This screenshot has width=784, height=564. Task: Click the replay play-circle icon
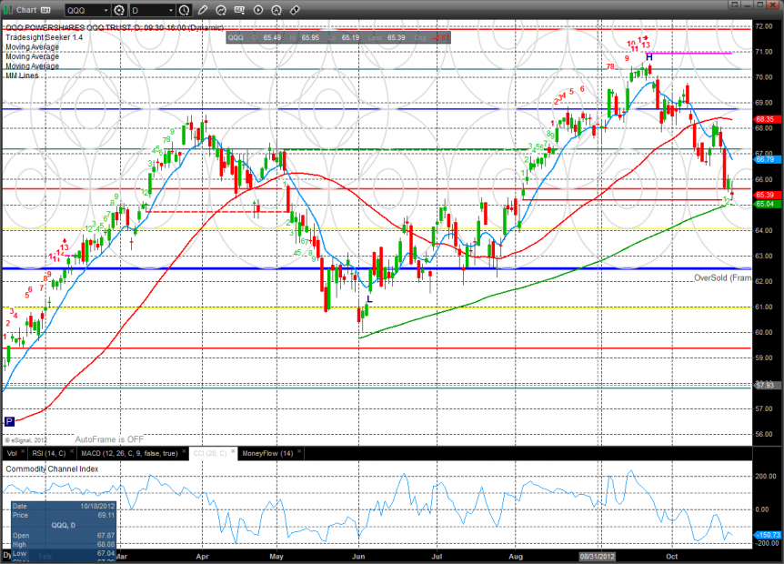coord(258,10)
